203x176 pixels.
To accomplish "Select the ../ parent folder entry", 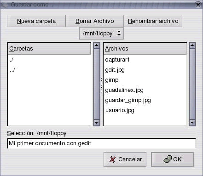I will pyautogui.click(x=49, y=70).
